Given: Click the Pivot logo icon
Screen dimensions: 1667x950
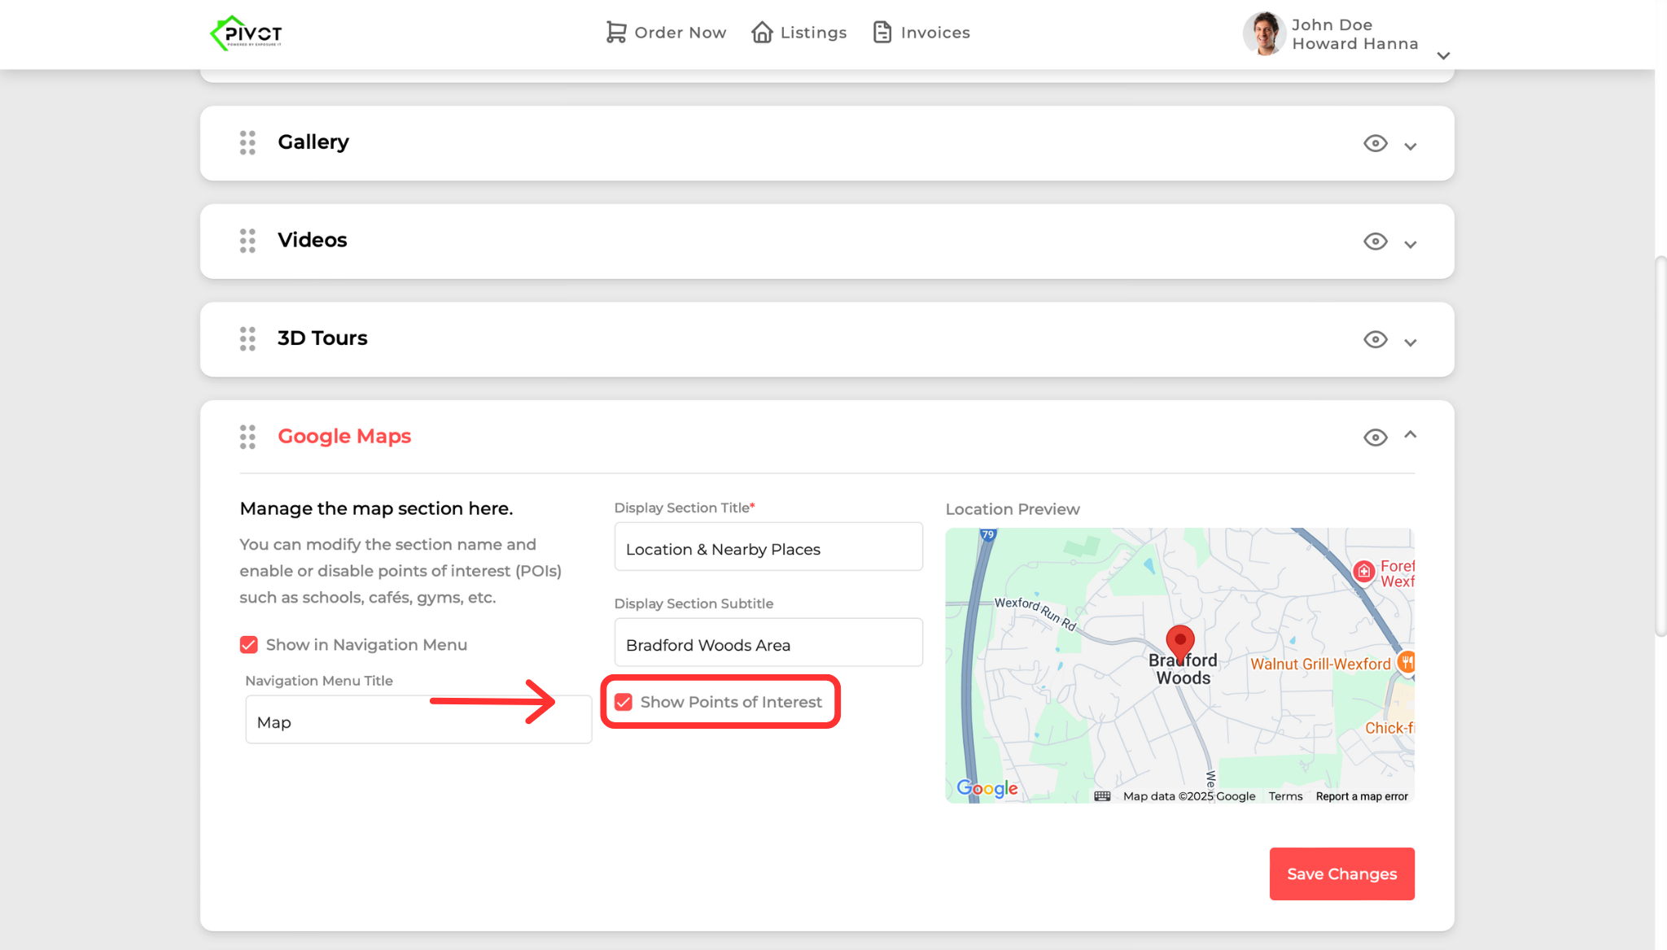Looking at the screenshot, I should pos(246,33).
